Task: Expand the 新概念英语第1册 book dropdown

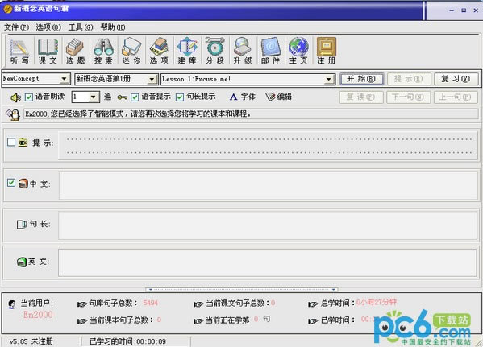Action: (152, 79)
